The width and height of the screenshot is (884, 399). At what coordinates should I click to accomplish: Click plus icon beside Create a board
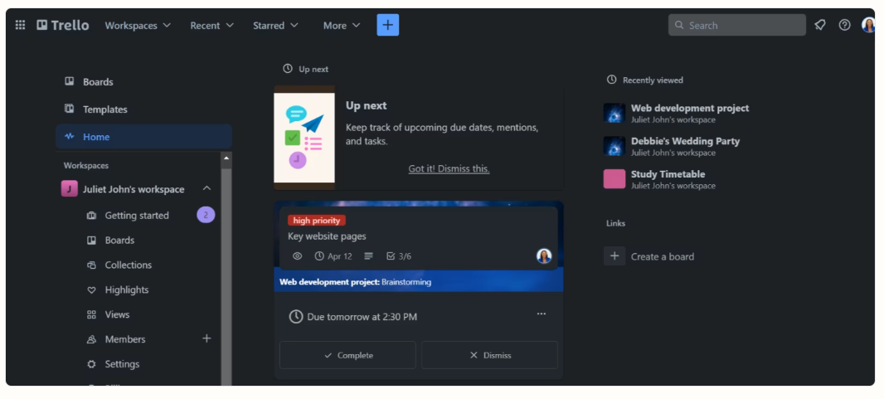pos(614,255)
